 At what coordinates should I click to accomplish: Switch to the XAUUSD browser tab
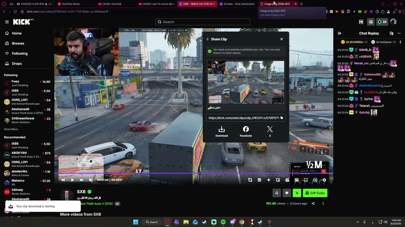pos(35,4)
